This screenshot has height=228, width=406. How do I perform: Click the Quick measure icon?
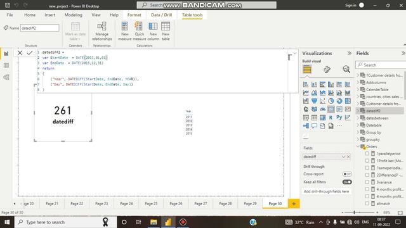139,31
